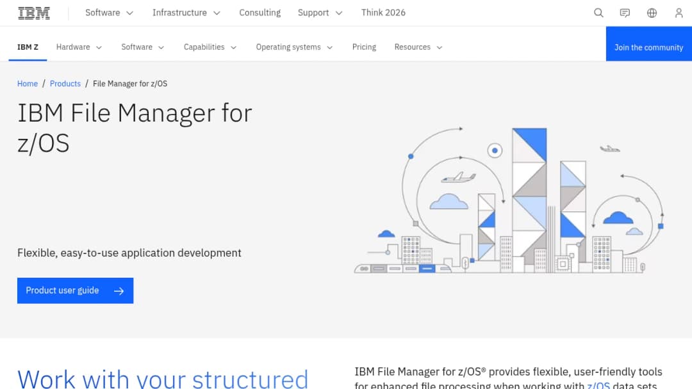692x389 pixels.
Task: Open the chat with us icon
Action: tap(625, 13)
